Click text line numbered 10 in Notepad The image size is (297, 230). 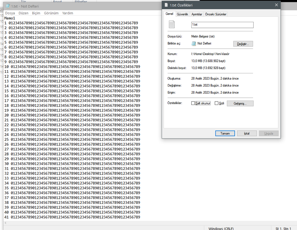[x=72, y=66]
